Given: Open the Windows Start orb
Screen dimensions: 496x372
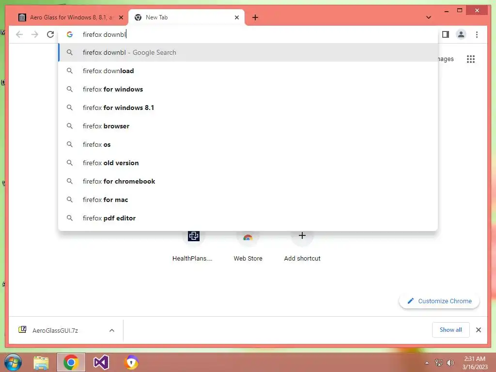Looking at the screenshot, I should 13,362.
